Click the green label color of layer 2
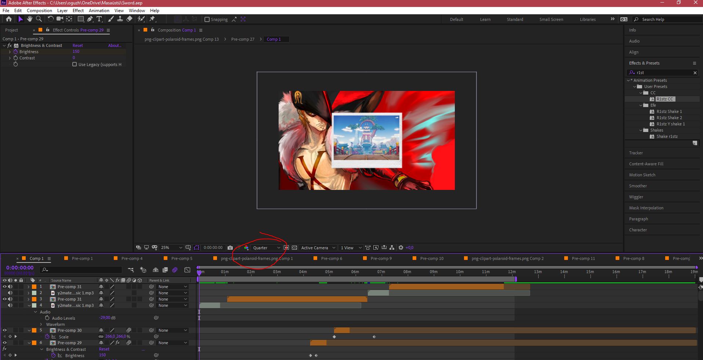 click(x=34, y=293)
